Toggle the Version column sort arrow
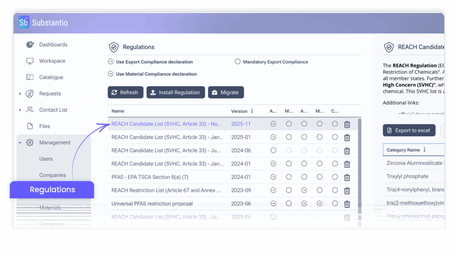 [250, 111]
